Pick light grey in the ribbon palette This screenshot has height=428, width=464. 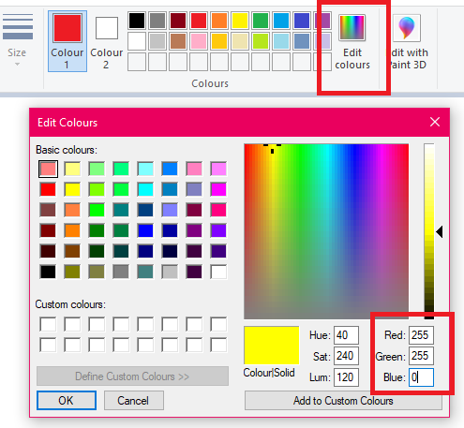[157, 41]
